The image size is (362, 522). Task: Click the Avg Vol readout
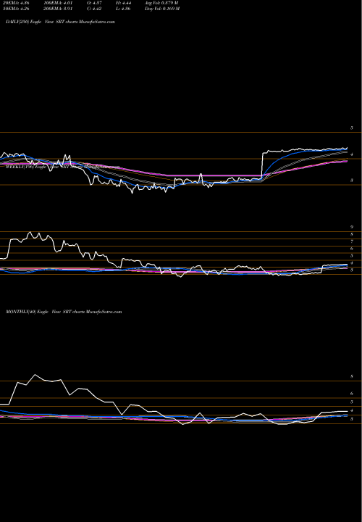pyautogui.click(x=161, y=3)
